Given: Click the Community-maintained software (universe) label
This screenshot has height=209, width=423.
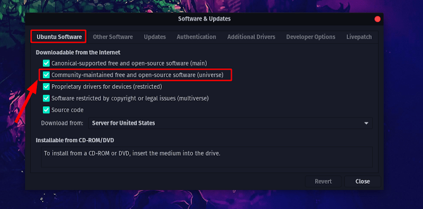Looking at the screenshot, I should pyautogui.click(x=137, y=75).
